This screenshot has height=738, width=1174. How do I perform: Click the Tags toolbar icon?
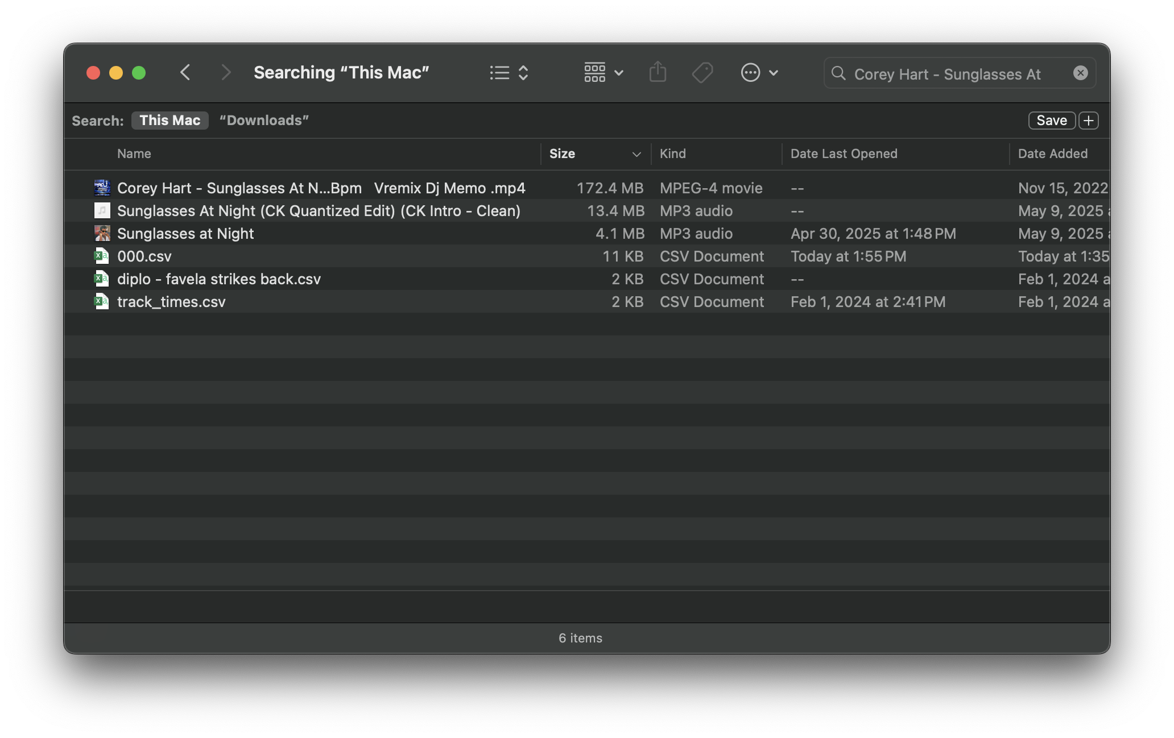coord(702,73)
